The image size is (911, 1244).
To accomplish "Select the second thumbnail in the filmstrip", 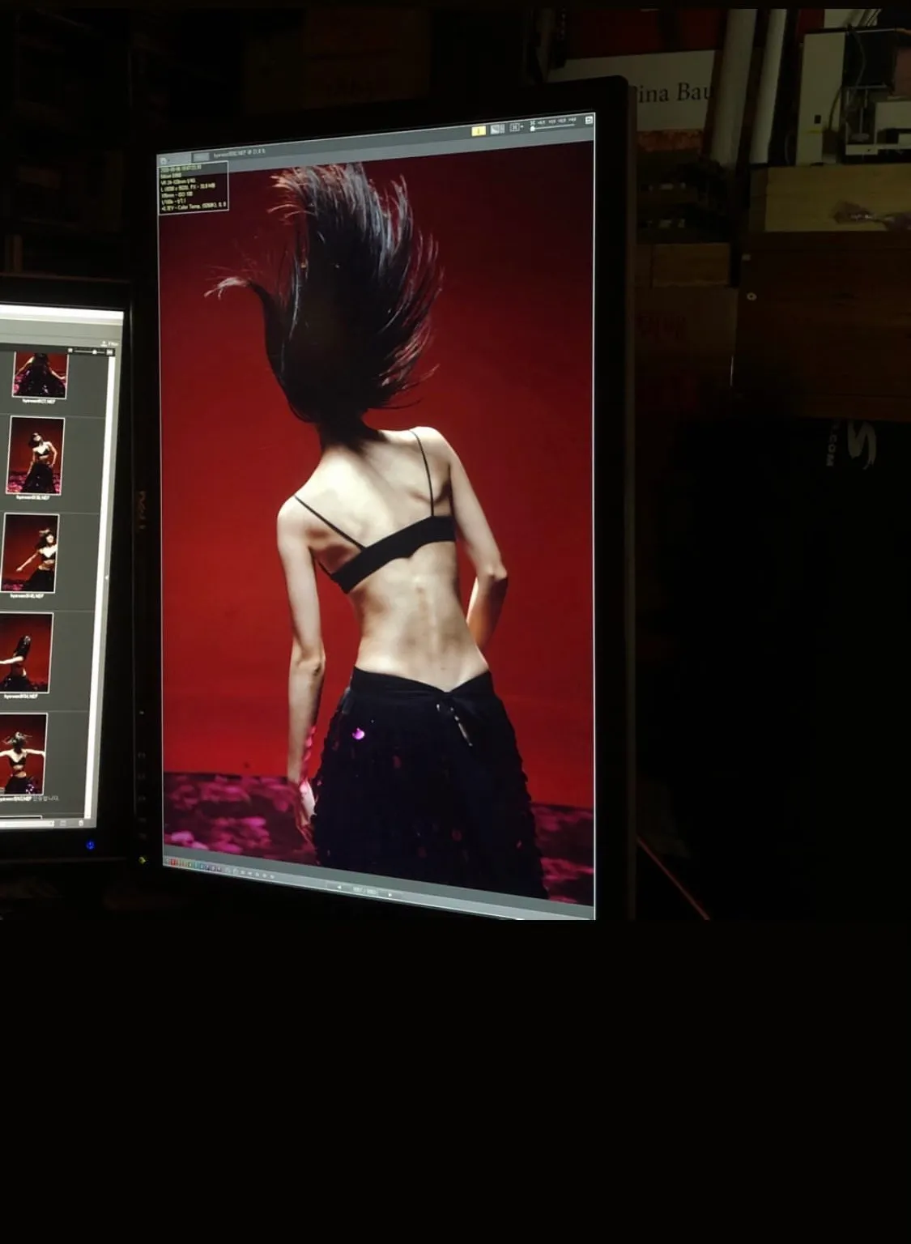I will (36, 455).
